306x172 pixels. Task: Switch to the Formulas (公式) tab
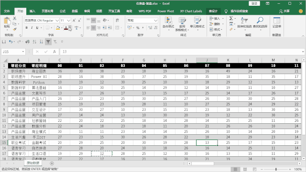click(x=63, y=11)
